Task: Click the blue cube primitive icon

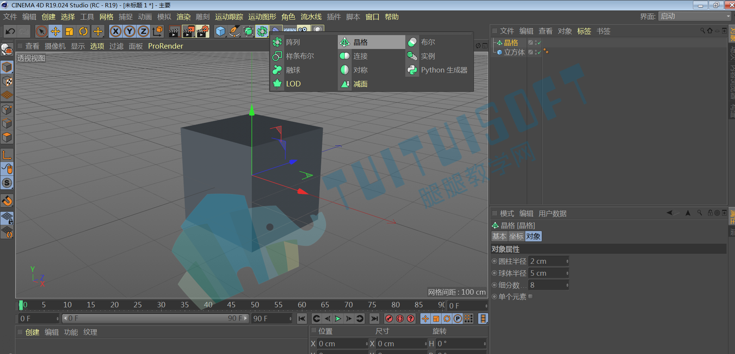Action: click(x=220, y=31)
